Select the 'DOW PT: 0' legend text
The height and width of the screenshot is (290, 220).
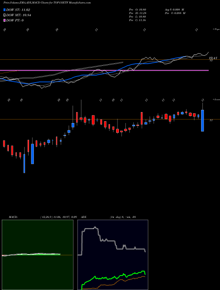pos(15,20)
